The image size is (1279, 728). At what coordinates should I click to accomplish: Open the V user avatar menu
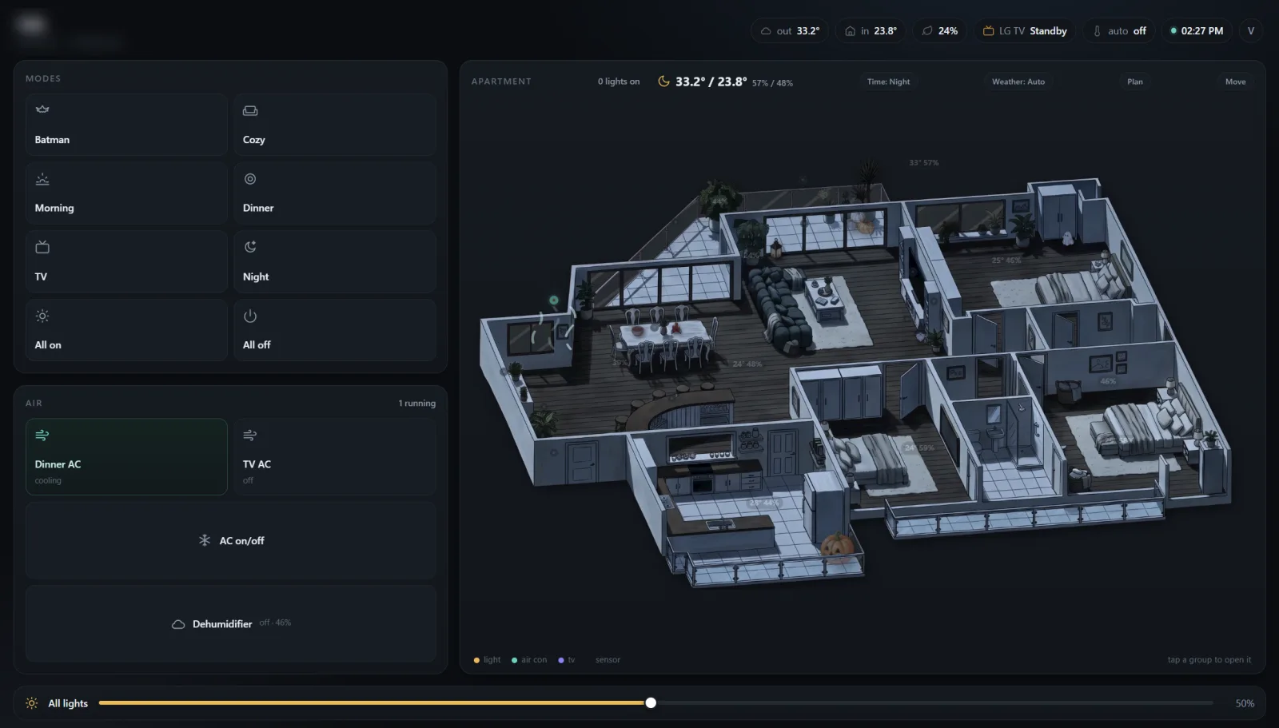click(1251, 31)
